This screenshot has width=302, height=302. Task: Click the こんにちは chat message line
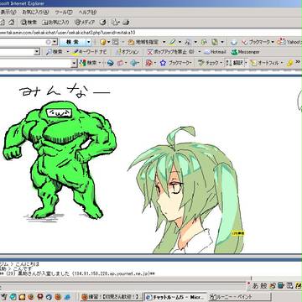(19, 263)
